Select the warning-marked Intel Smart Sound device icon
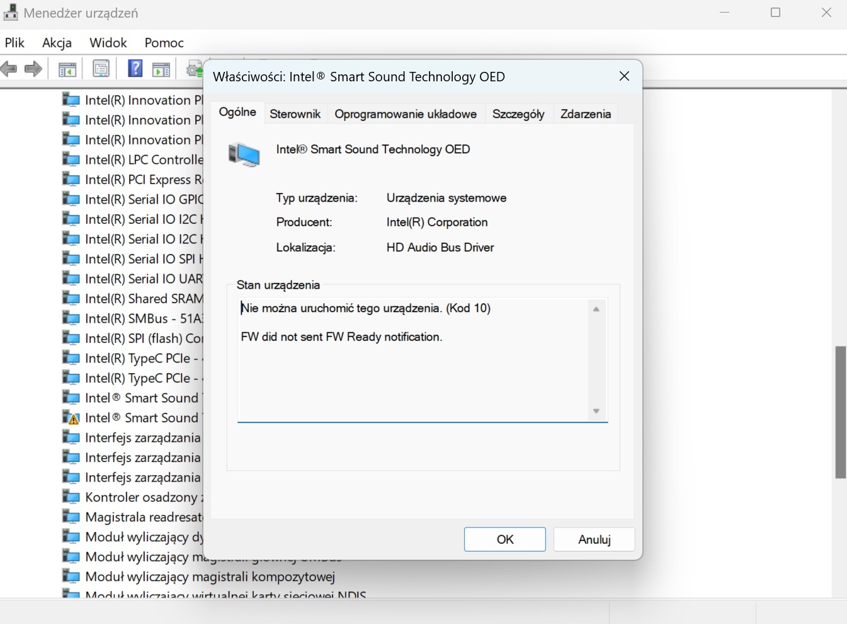 [x=71, y=417]
